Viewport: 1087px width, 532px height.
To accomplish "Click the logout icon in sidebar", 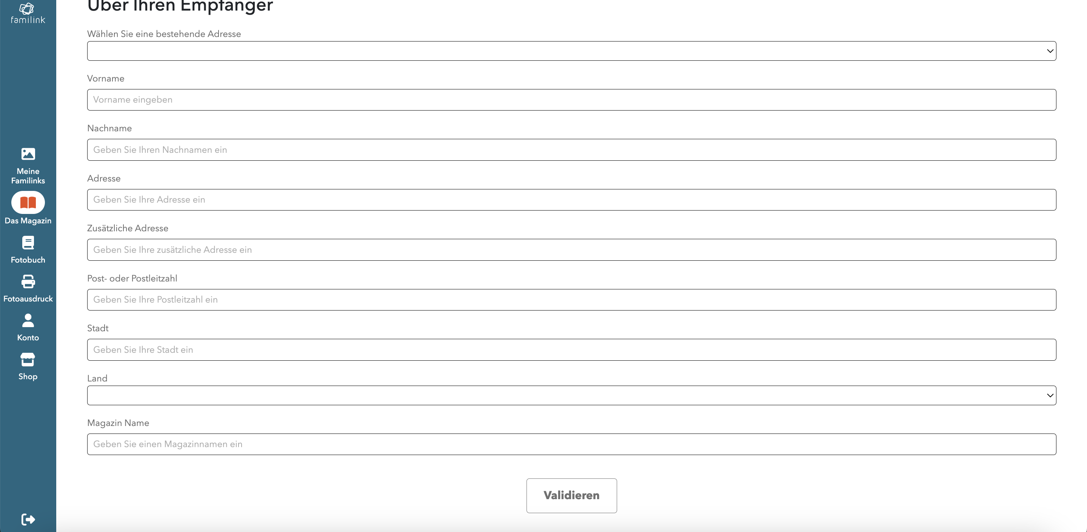I will pos(28,519).
